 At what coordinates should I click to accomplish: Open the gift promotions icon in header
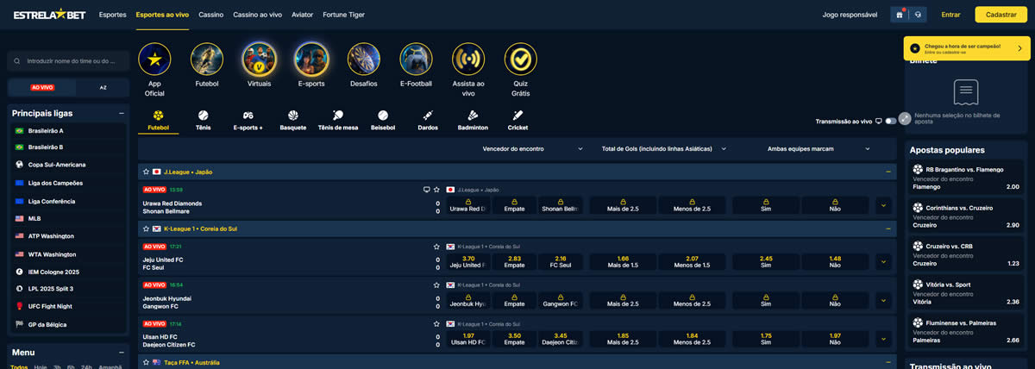pyautogui.click(x=900, y=15)
